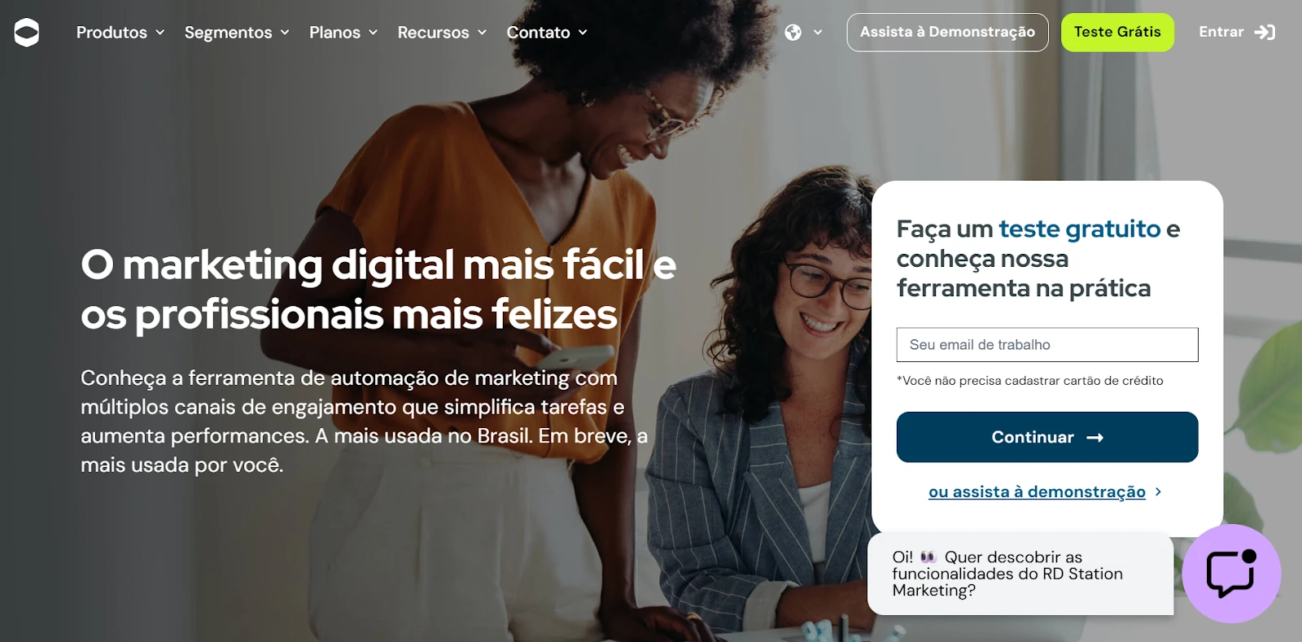Image resolution: width=1302 pixels, height=642 pixels.
Task: Click the eyes emoji in chat message
Action: [x=928, y=557]
